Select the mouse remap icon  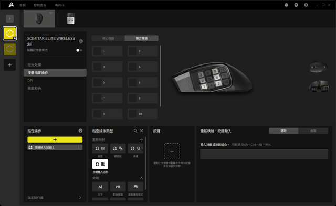135,148
